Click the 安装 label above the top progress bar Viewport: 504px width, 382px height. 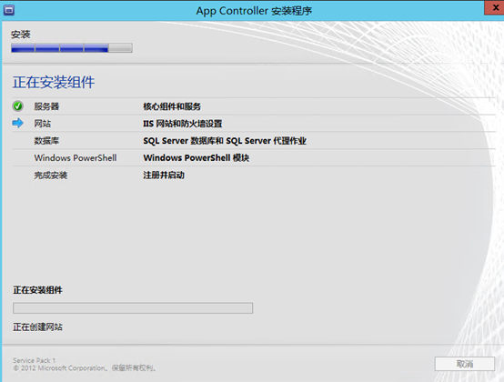coord(21,35)
